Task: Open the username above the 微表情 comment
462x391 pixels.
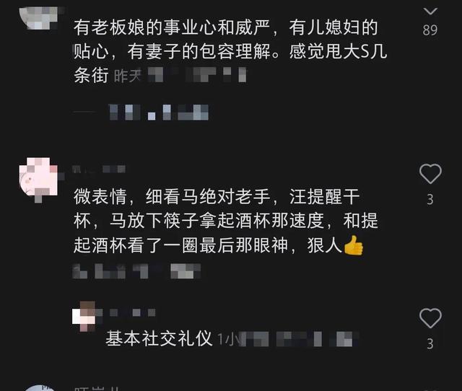Action: tap(99, 169)
